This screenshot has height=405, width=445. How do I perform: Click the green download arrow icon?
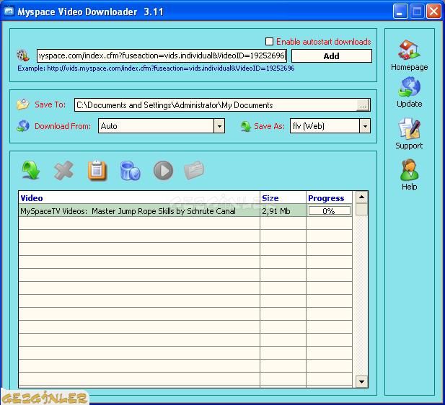click(30, 170)
